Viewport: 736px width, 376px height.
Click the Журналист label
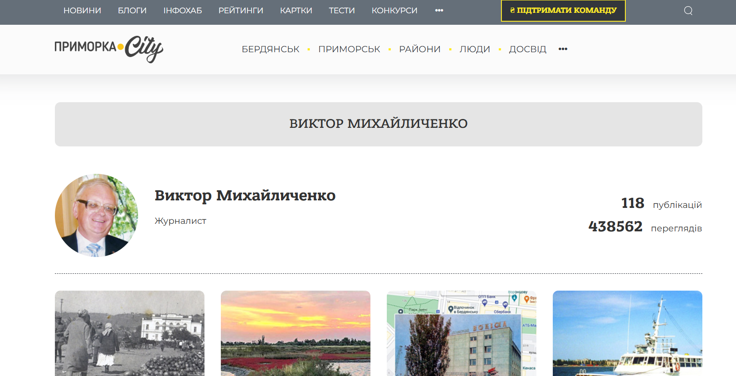[x=180, y=221]
